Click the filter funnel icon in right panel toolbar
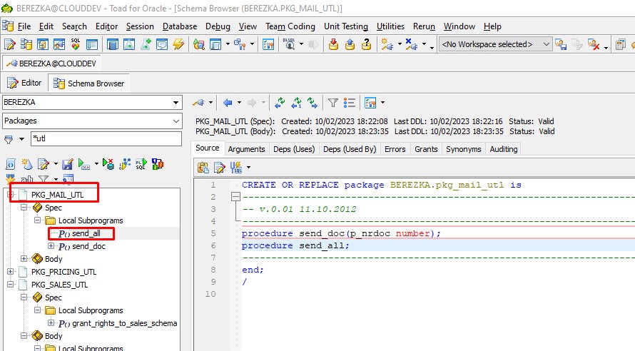The width and height of the screenshot is (635, 351). (333, 103)
